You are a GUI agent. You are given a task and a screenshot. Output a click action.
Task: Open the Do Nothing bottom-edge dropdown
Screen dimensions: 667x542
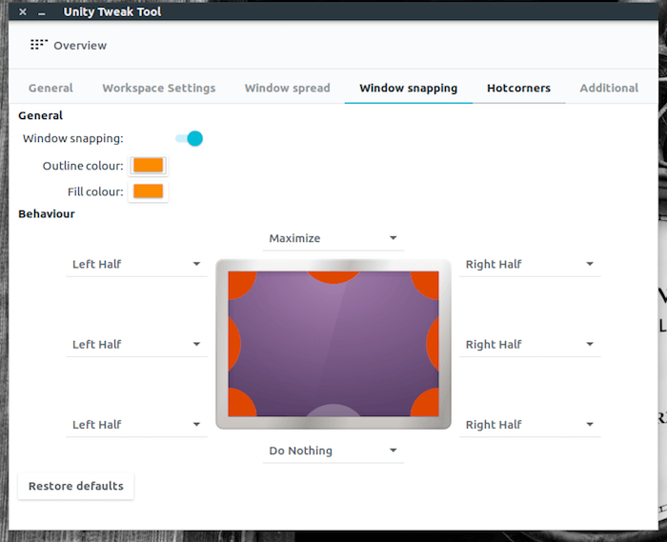point(333,451)
